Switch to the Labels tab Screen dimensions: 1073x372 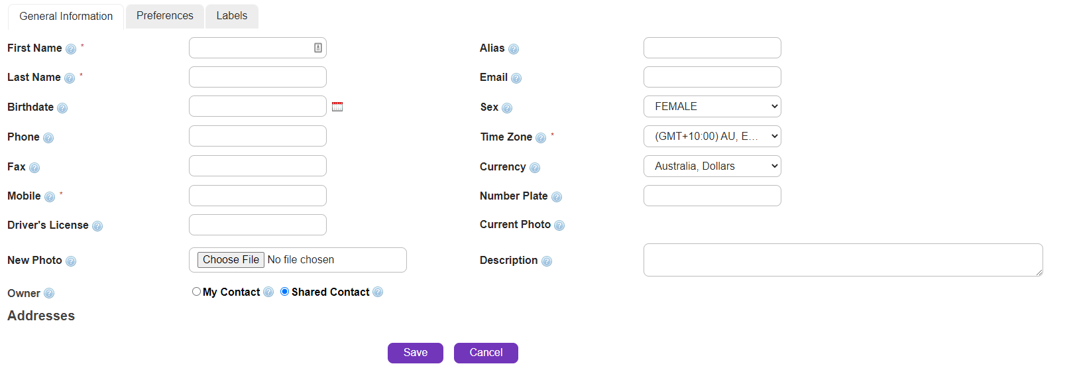[232, 16]
